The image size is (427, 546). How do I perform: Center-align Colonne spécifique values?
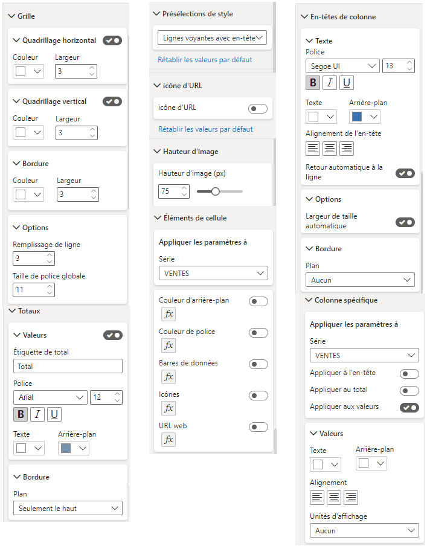(x=333, y=498)
